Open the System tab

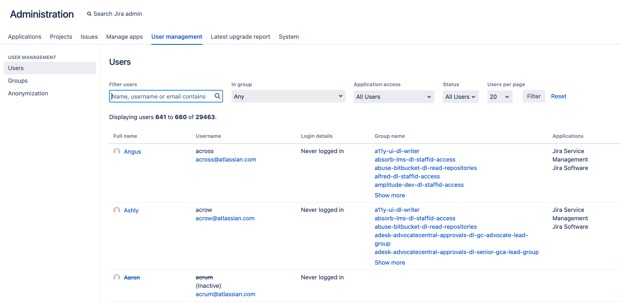tap(289, 37)
